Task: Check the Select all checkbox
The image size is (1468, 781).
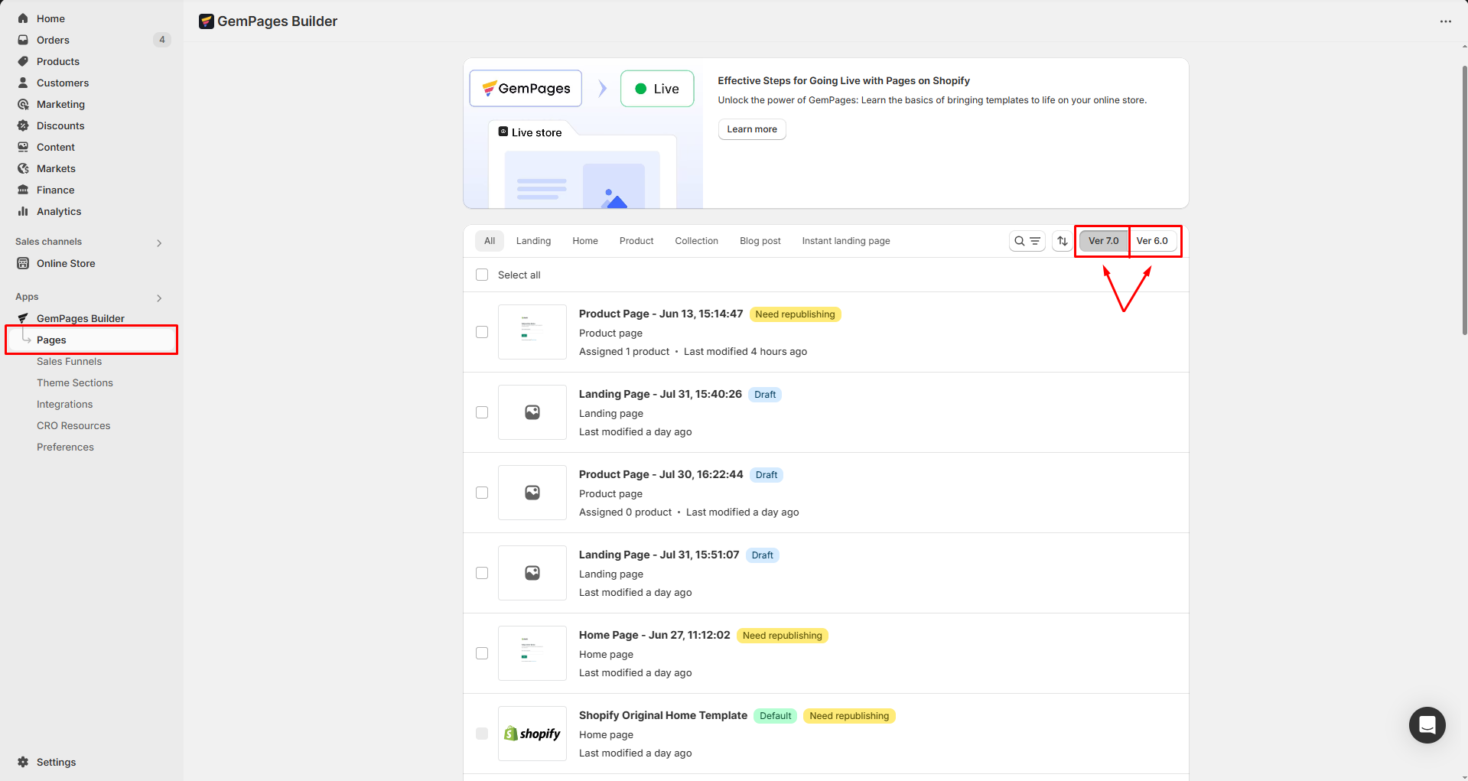Action: coord(482,275)
